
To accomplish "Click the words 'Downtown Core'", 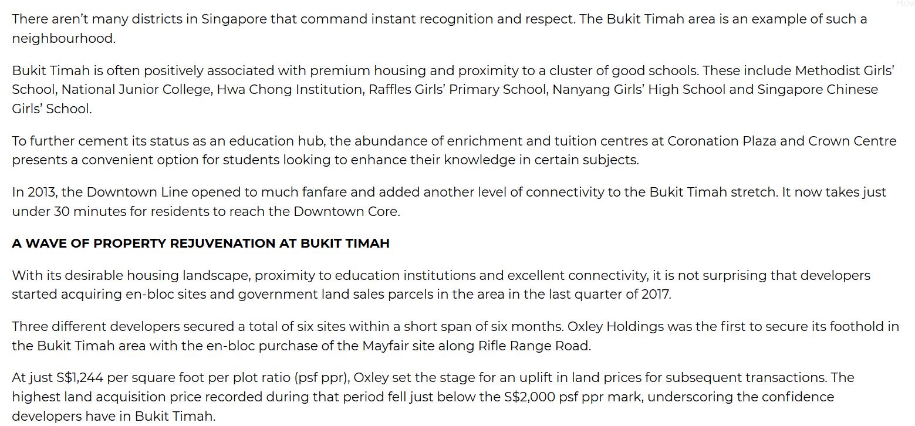I will pyautogui.click(x=346, y=212).
